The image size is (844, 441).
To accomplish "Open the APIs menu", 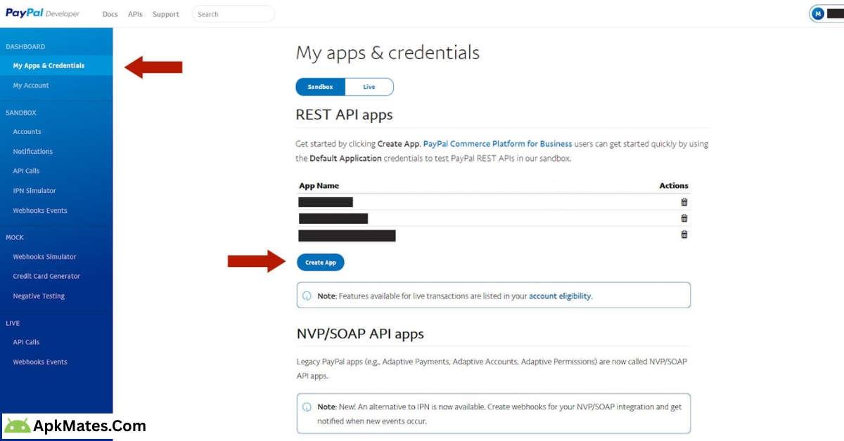I will pyautogui.click(x=135, y=14).
